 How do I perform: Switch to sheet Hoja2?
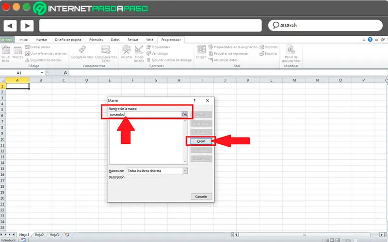(x=39, y=235)
